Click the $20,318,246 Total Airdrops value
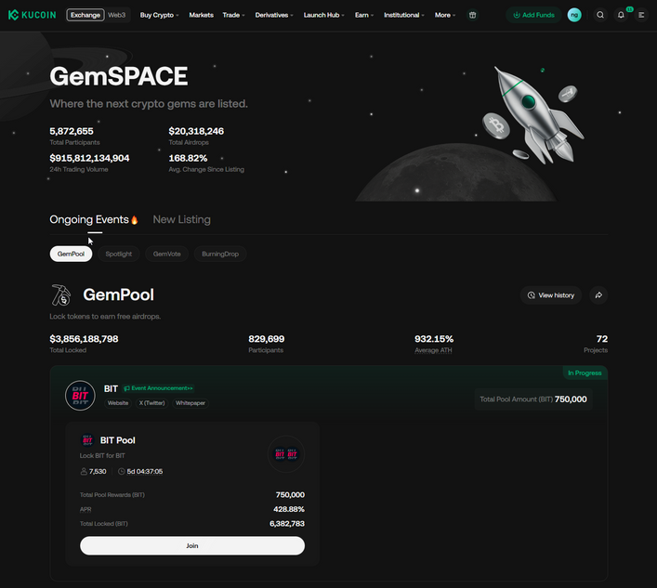 196,131
